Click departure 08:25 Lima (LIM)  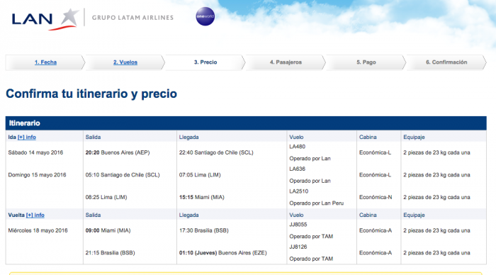pos(106,197)
